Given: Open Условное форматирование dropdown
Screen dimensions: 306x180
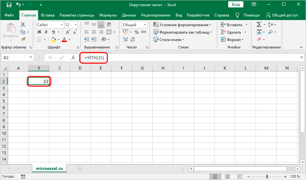Looking at the screenshot, I should pyautogui.click(x=182, y=25).
